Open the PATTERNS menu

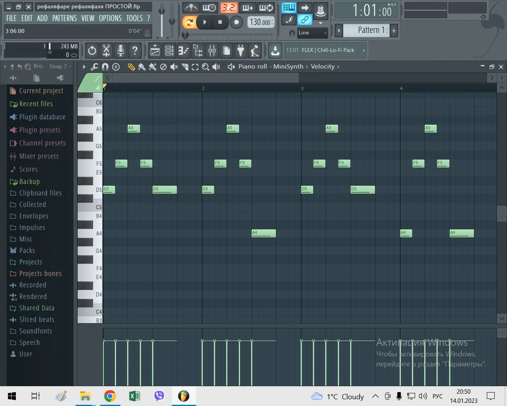coord(64,18)
